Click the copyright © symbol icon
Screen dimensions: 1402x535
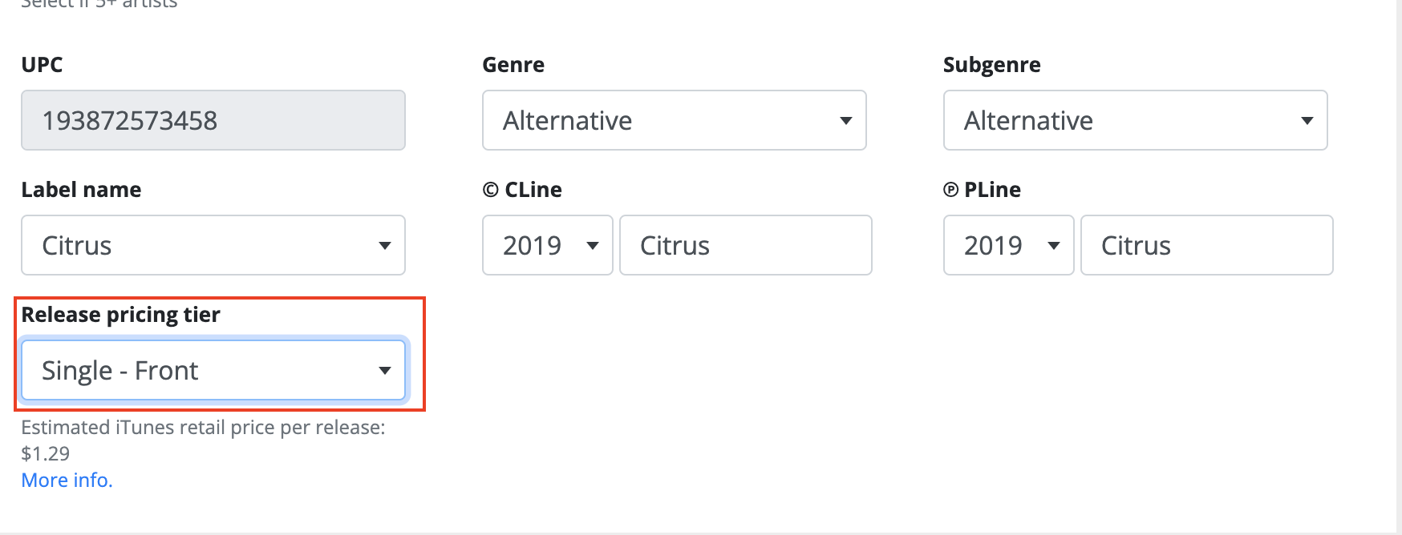(x=490, y=190)
